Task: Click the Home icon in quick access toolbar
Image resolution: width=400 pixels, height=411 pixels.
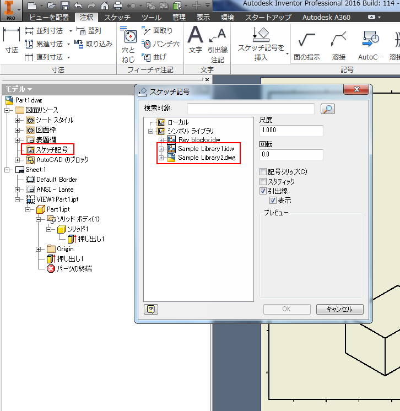Action: [105, 6]
